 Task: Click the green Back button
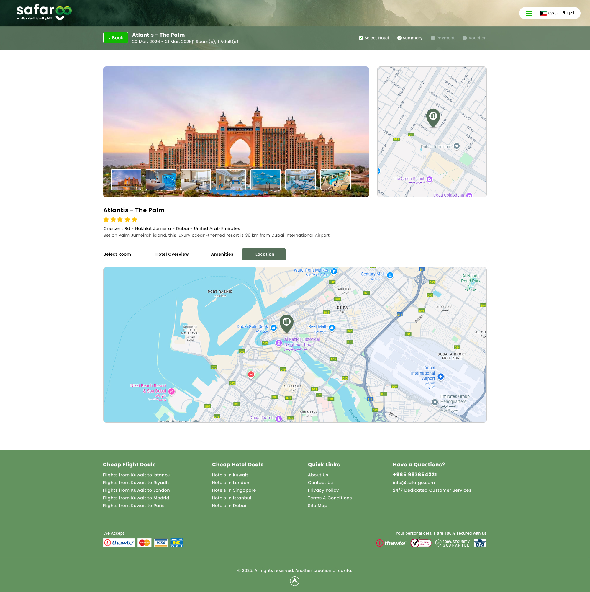point(115,38)
